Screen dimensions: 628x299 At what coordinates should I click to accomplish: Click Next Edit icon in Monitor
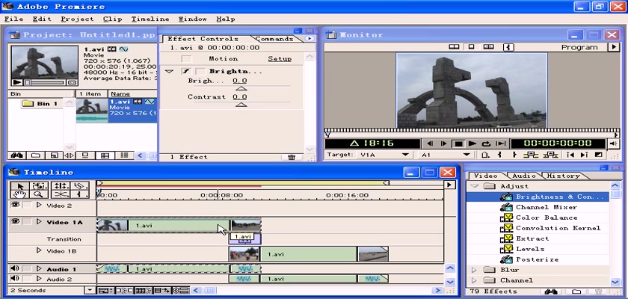(x=584, y=155)
